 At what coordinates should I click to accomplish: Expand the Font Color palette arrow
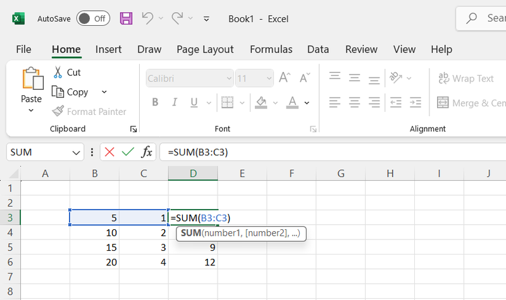(307, 103)
